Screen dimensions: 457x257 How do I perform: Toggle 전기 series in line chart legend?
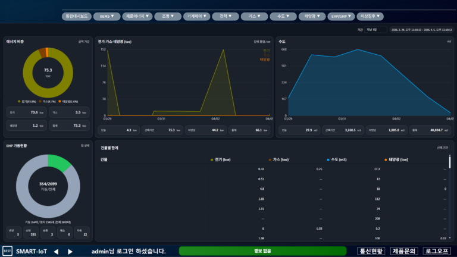pos(265,51)
